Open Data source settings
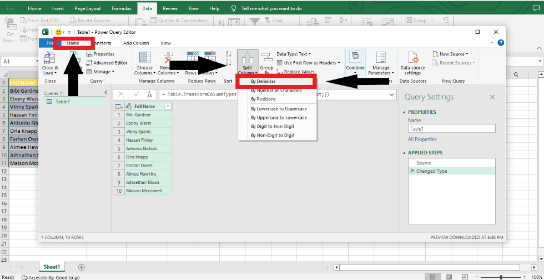 [412, 58]
